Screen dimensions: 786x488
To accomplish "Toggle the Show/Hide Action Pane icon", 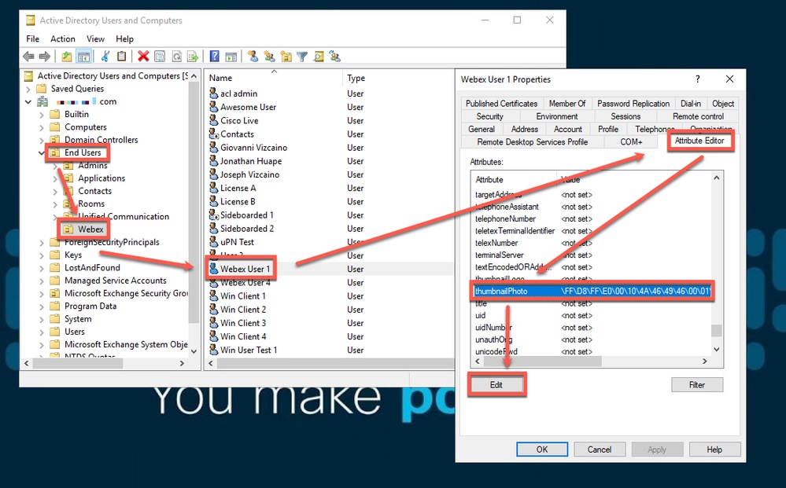I will 231,57.
